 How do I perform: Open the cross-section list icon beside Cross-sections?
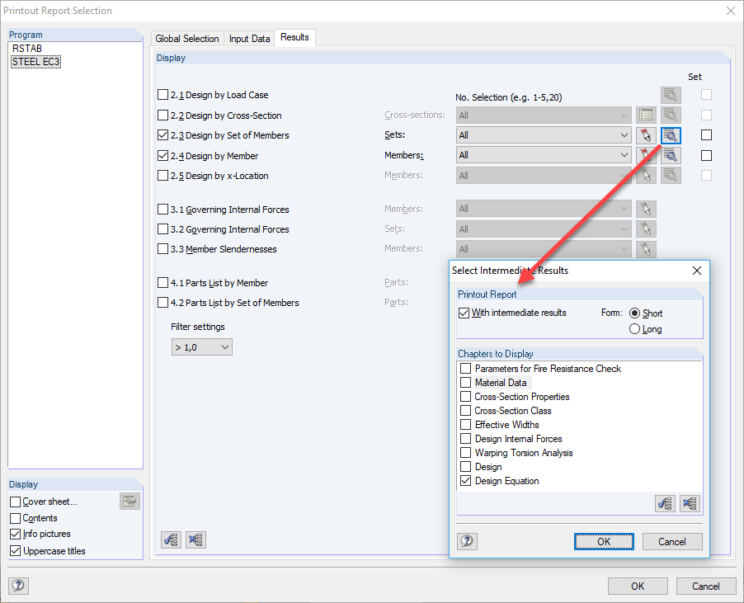click(x=646, y=115)
